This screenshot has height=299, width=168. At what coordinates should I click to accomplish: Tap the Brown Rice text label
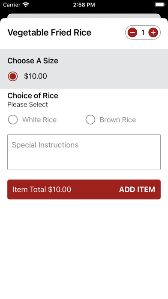(x=118, y=120)
